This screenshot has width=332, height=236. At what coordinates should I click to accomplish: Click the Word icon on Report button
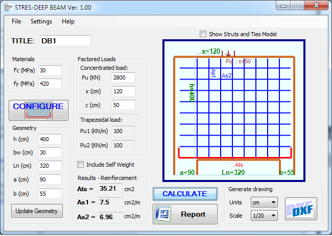[162, 214]
